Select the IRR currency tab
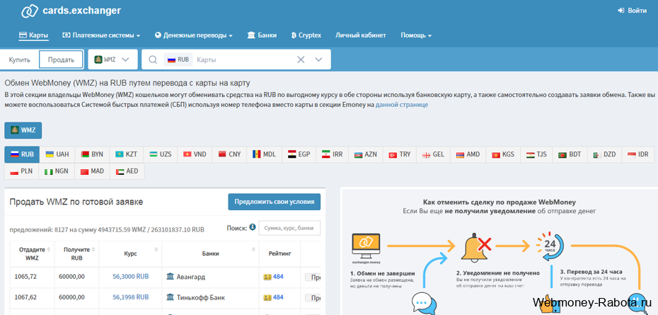 [x=333, y=154]
